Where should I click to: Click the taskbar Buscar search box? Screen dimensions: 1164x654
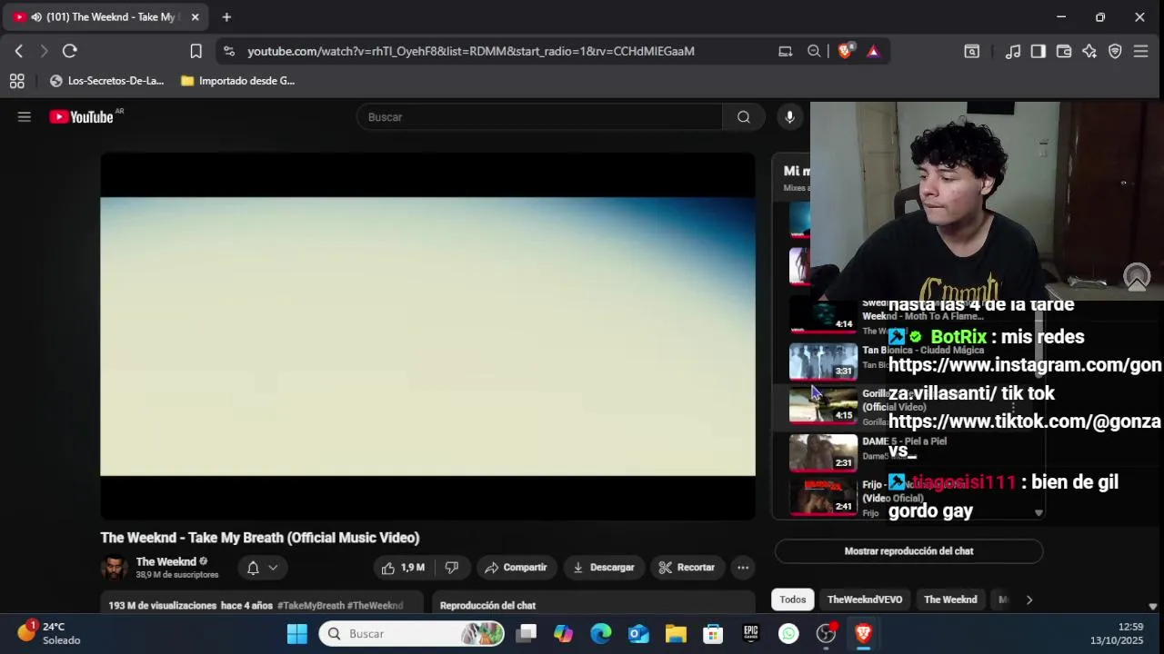coord(413,634)
